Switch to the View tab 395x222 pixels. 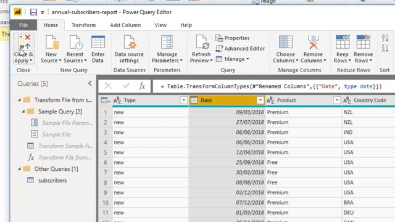pos(160,25)
